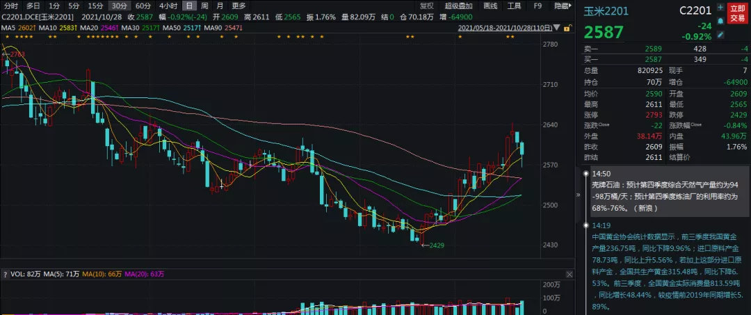751x315 pixels.
Task: Click the VOL: 82万 volume label
Action: pos(26,274)
